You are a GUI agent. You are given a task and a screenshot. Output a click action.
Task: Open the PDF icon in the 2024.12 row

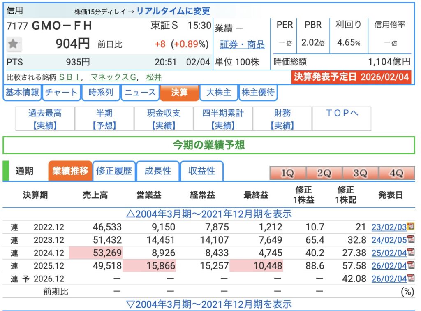point(410,253)
